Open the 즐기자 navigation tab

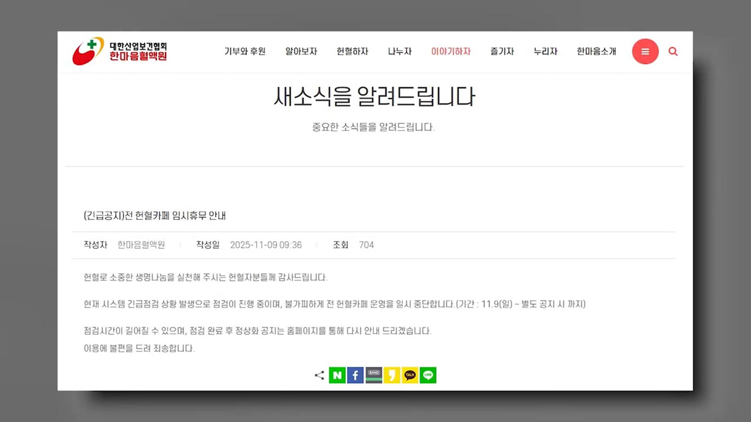502,51
